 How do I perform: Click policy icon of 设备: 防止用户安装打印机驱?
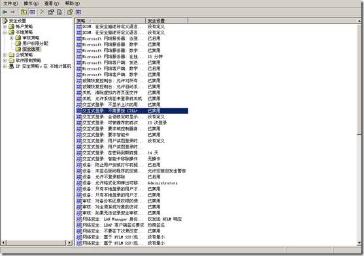79,165
